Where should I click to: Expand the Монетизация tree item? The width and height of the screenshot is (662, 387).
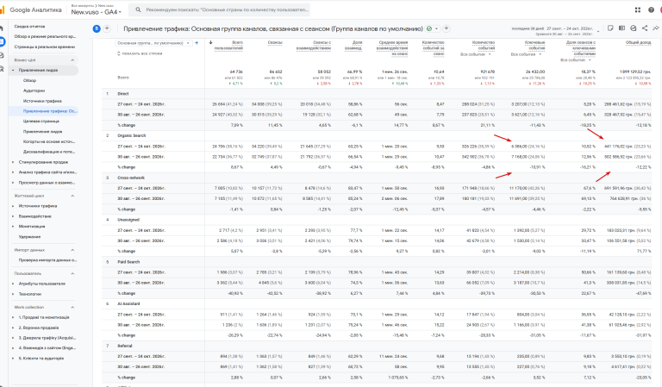point(13,227)
